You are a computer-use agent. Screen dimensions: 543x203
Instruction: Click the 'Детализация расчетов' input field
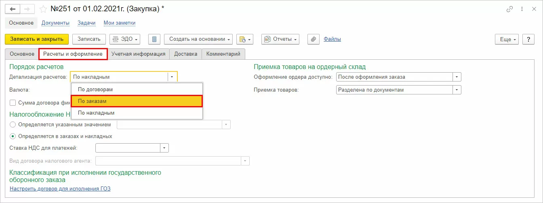point(119,77)
